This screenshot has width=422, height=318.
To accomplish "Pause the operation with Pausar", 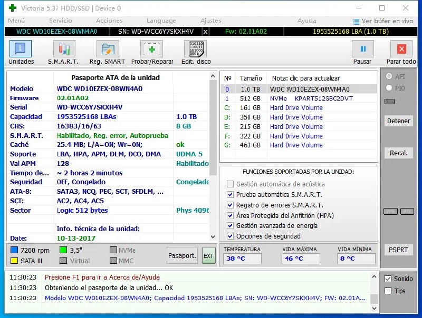I will [x=362, y=52].
